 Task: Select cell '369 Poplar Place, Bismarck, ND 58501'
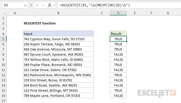(x=58, y=65)
